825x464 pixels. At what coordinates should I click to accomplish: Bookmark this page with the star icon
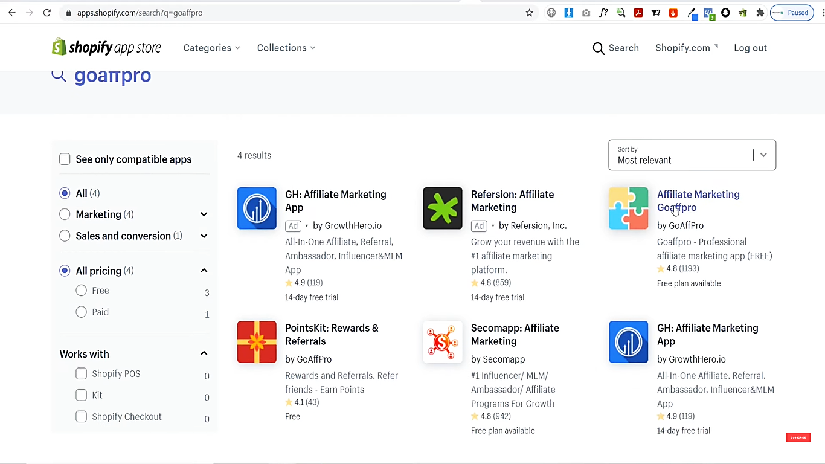530,13
